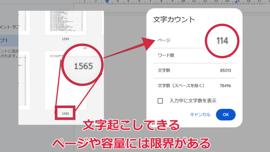The width and height of the screenshot is (270, 152).
Task: Click the OK button in the word count dialog
Action: (226, 115)
